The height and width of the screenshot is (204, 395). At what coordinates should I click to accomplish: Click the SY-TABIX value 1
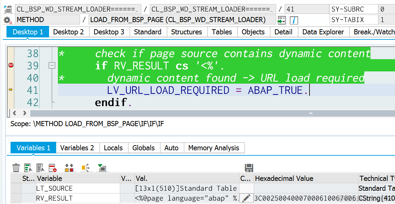[387, 20]
